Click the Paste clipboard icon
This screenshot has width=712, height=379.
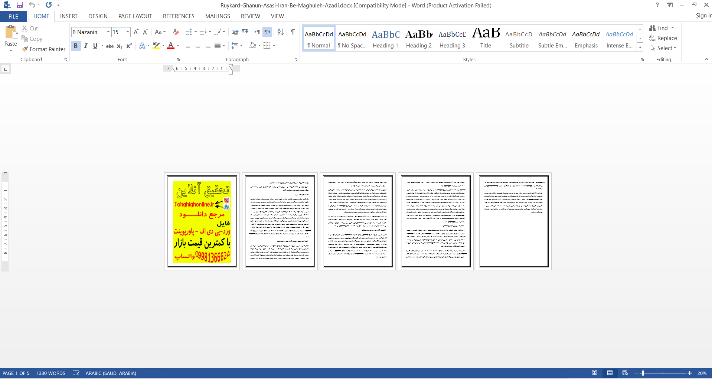(11, 32)
